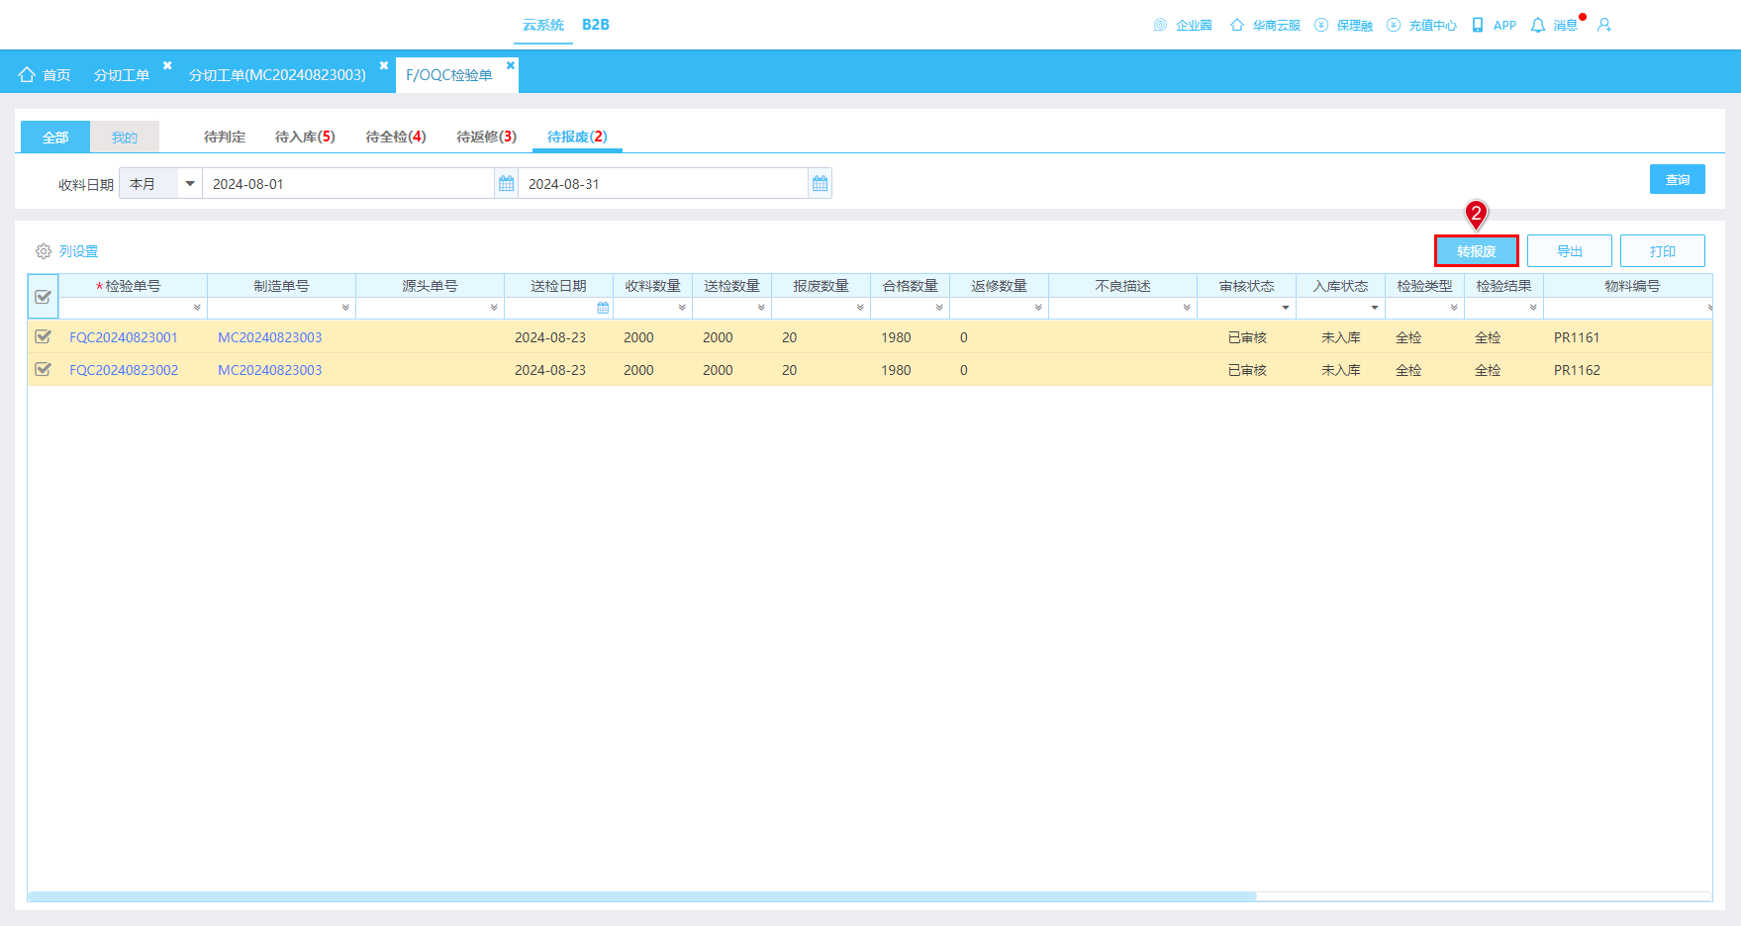The image size is (1741, 926).
Task: Open the 充值中心 icon link
Action: pyautogui.click(x=1394, y=25)
